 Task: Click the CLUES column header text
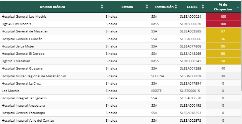point(192,7)
